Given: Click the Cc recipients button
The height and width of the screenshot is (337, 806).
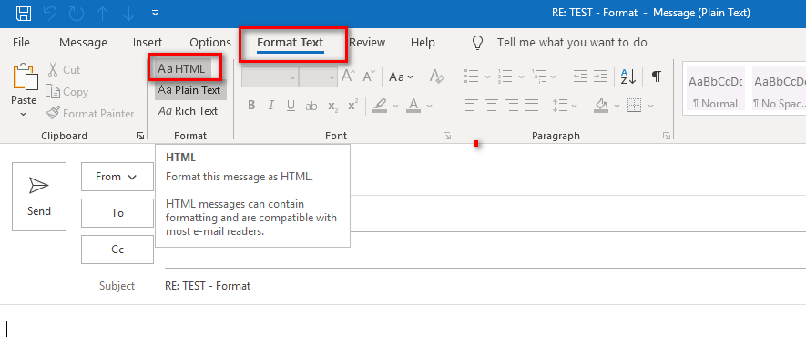Looking at the screenshot, I should point(117,250).
